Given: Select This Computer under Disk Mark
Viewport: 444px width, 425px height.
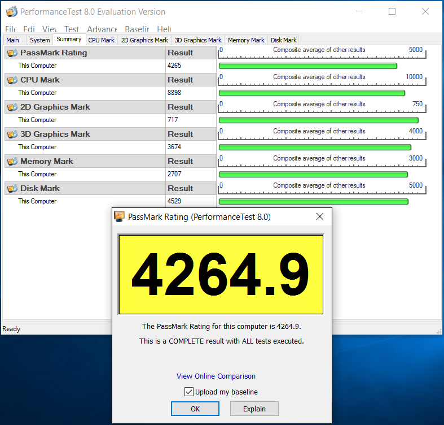Looking at the screenshot, I should (37, 201).
